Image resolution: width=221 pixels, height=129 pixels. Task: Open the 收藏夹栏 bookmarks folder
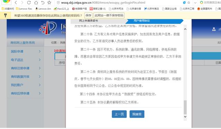[8, 9]
